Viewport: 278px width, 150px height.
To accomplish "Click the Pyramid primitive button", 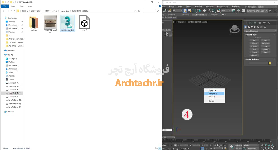I will click(x=266, y=49).
